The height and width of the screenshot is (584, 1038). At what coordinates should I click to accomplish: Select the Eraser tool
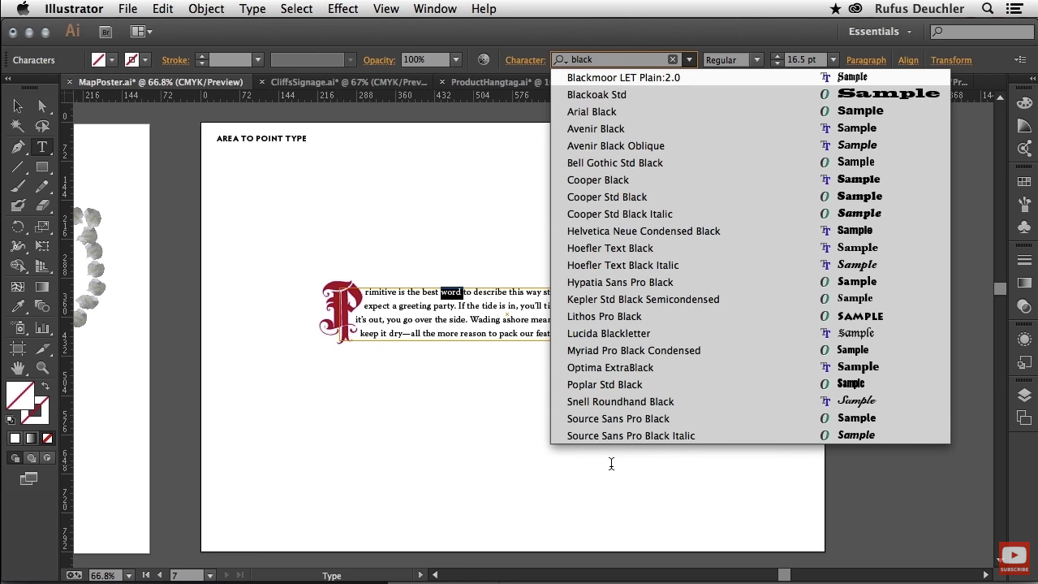click(x=42, y=206)
